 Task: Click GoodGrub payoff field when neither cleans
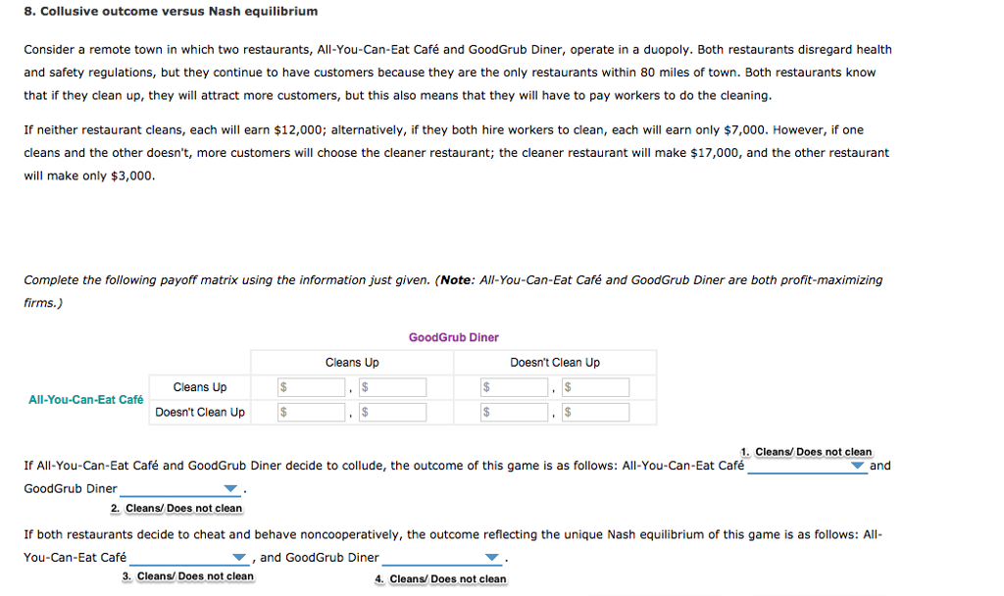[595, 413]
